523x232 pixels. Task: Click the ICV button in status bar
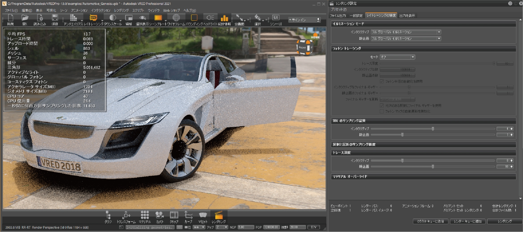pos(314,227)
